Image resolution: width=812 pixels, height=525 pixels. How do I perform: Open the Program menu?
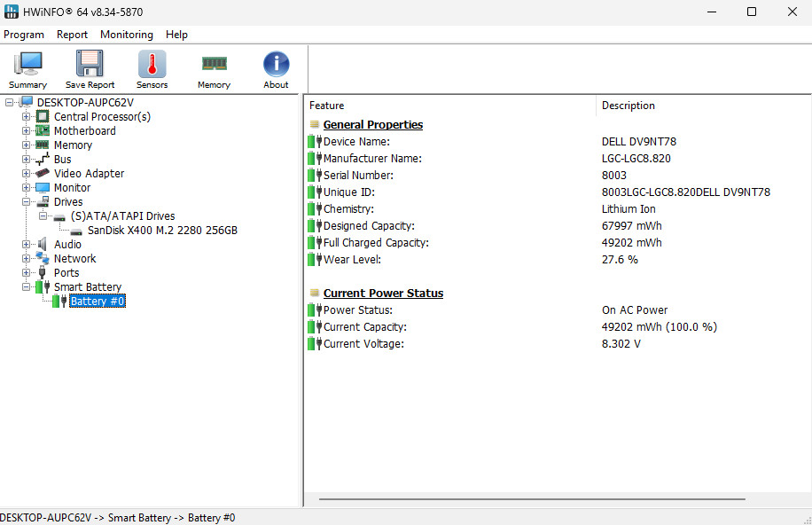pyautogui.click(x=24, y=35)
